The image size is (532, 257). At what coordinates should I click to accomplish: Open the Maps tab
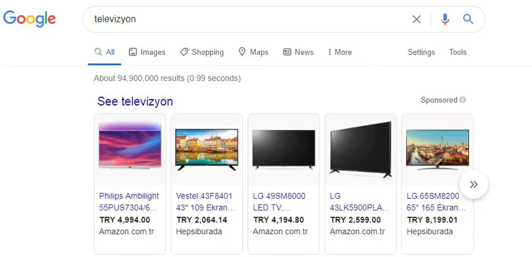(253, 52)
